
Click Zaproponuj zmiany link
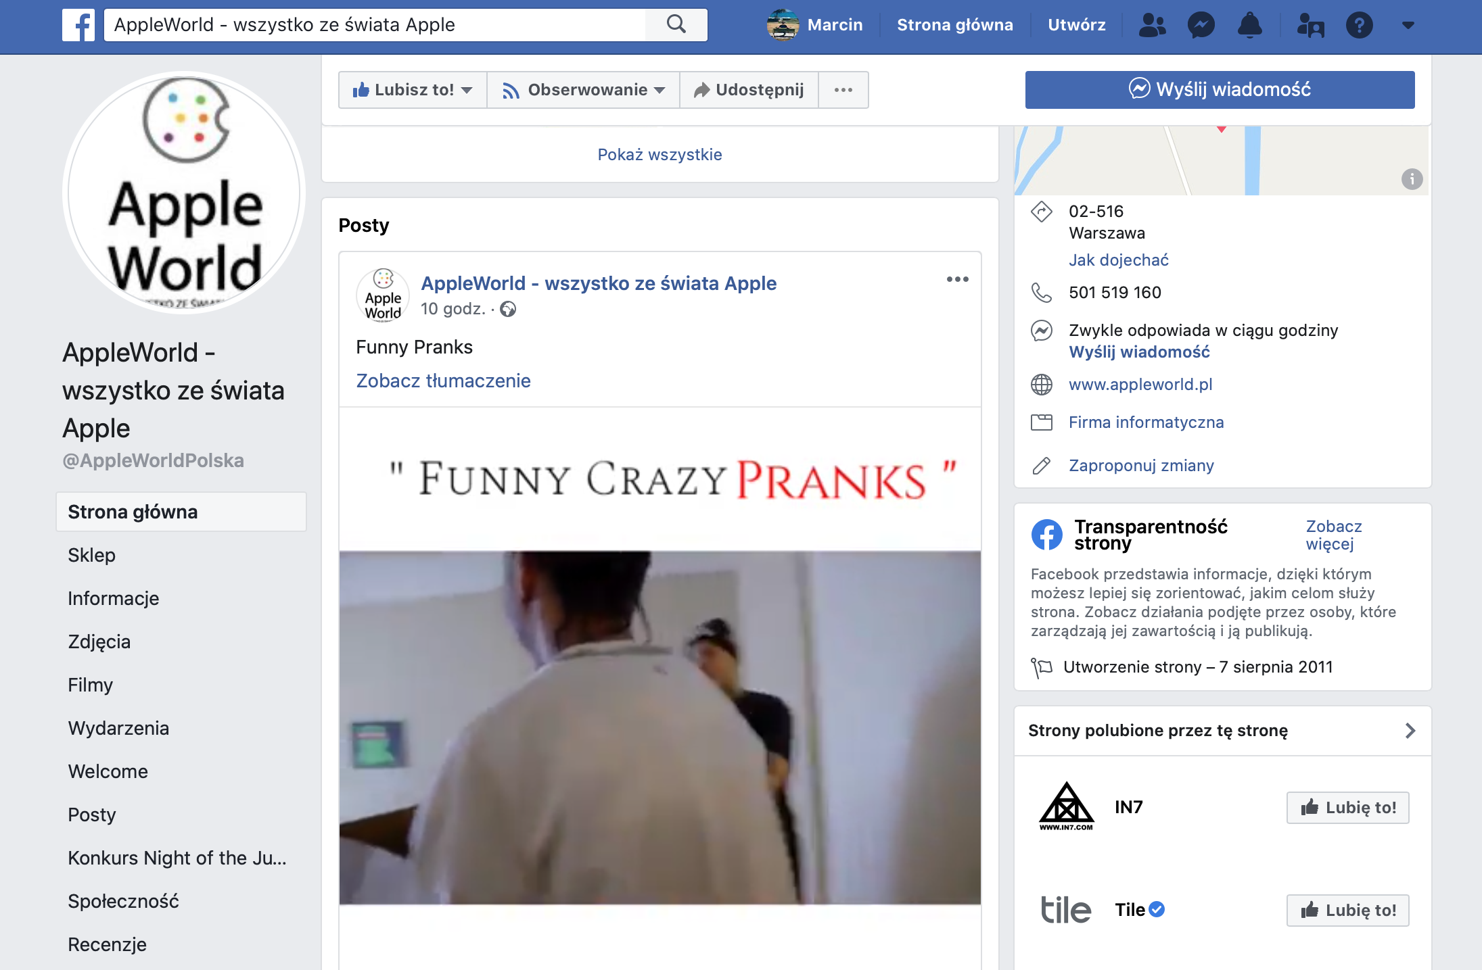[1141, 466]
